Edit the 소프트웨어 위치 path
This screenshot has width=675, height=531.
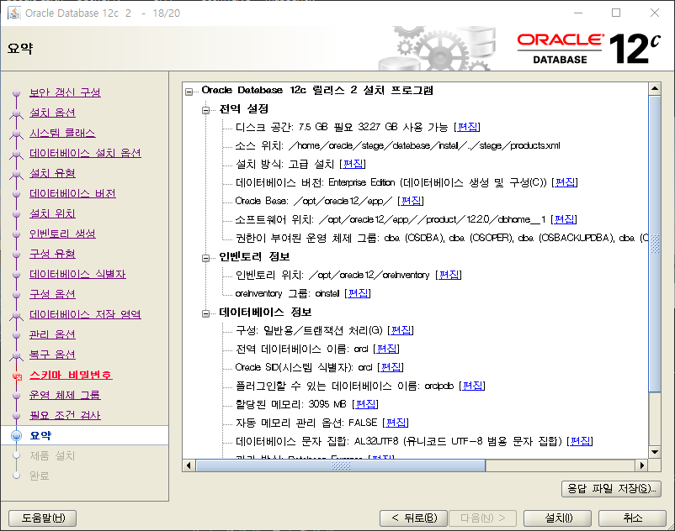(x=564, y=219)
